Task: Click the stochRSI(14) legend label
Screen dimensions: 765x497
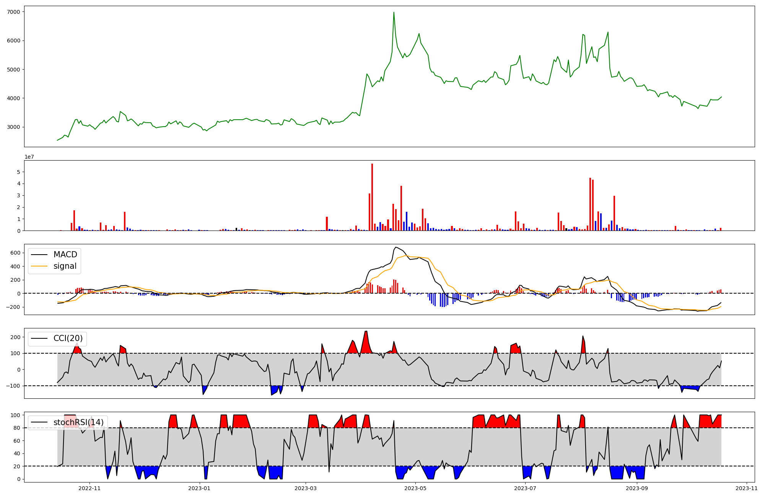Action: [78, 422]
